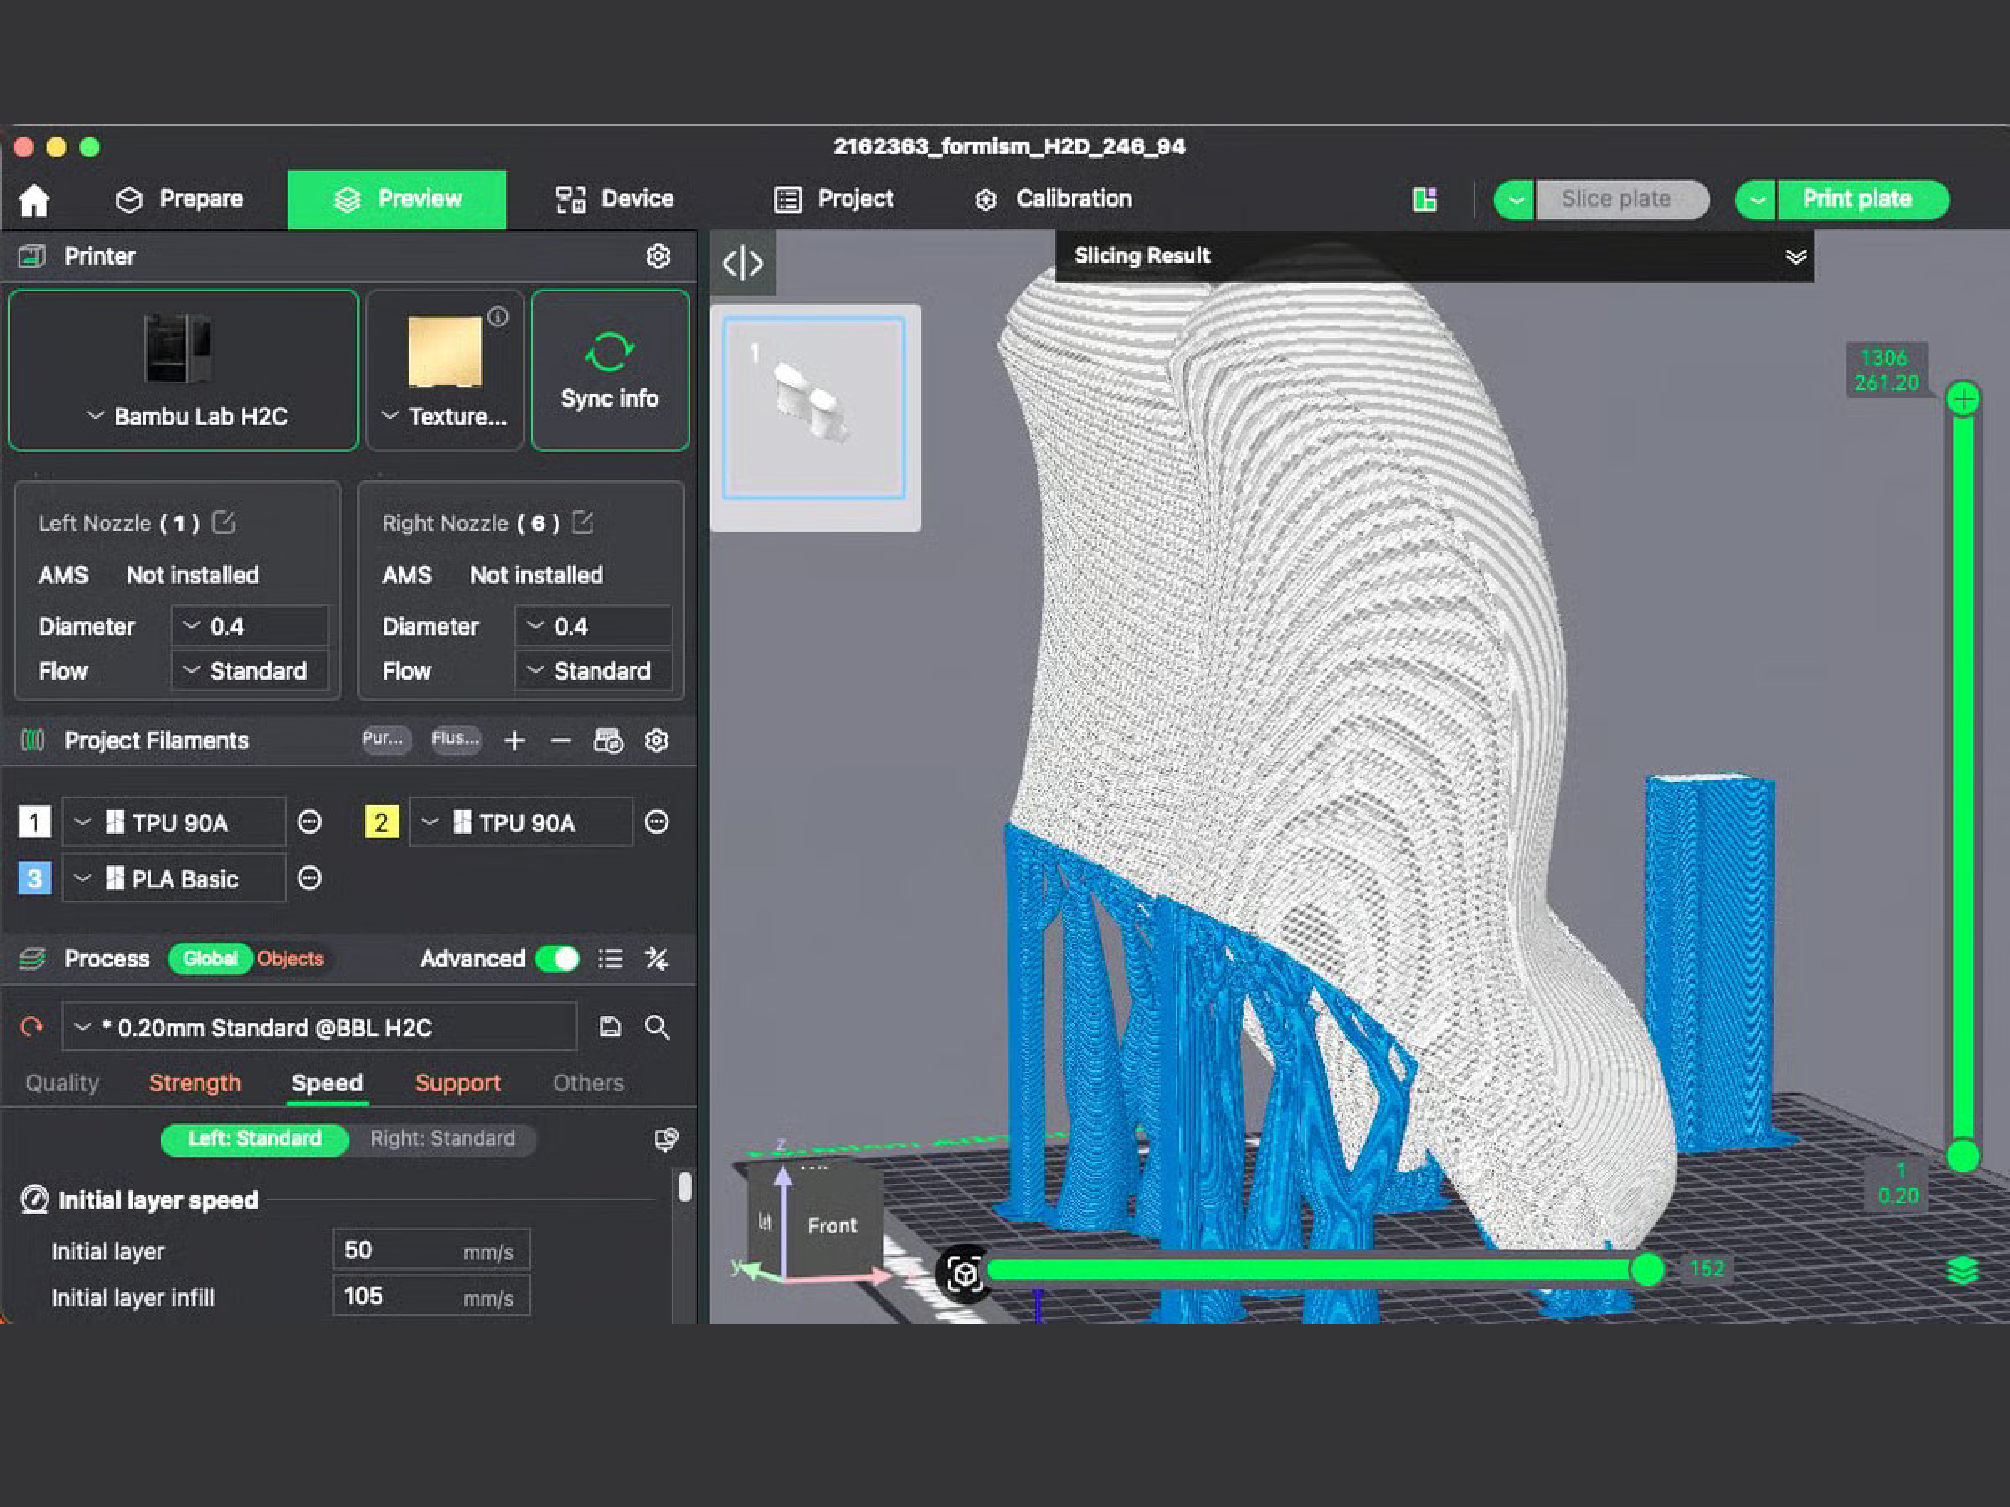
Task: Change Left Nozzle flow dropdown
Action: click(x=250, y=671)
